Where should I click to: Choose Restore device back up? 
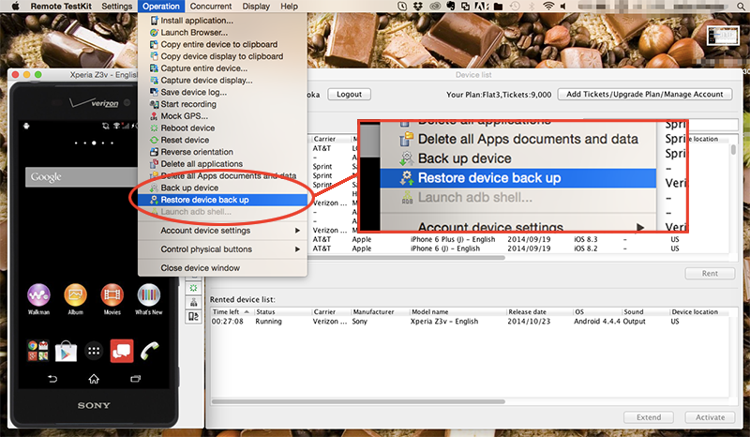[x=222, y=200]
